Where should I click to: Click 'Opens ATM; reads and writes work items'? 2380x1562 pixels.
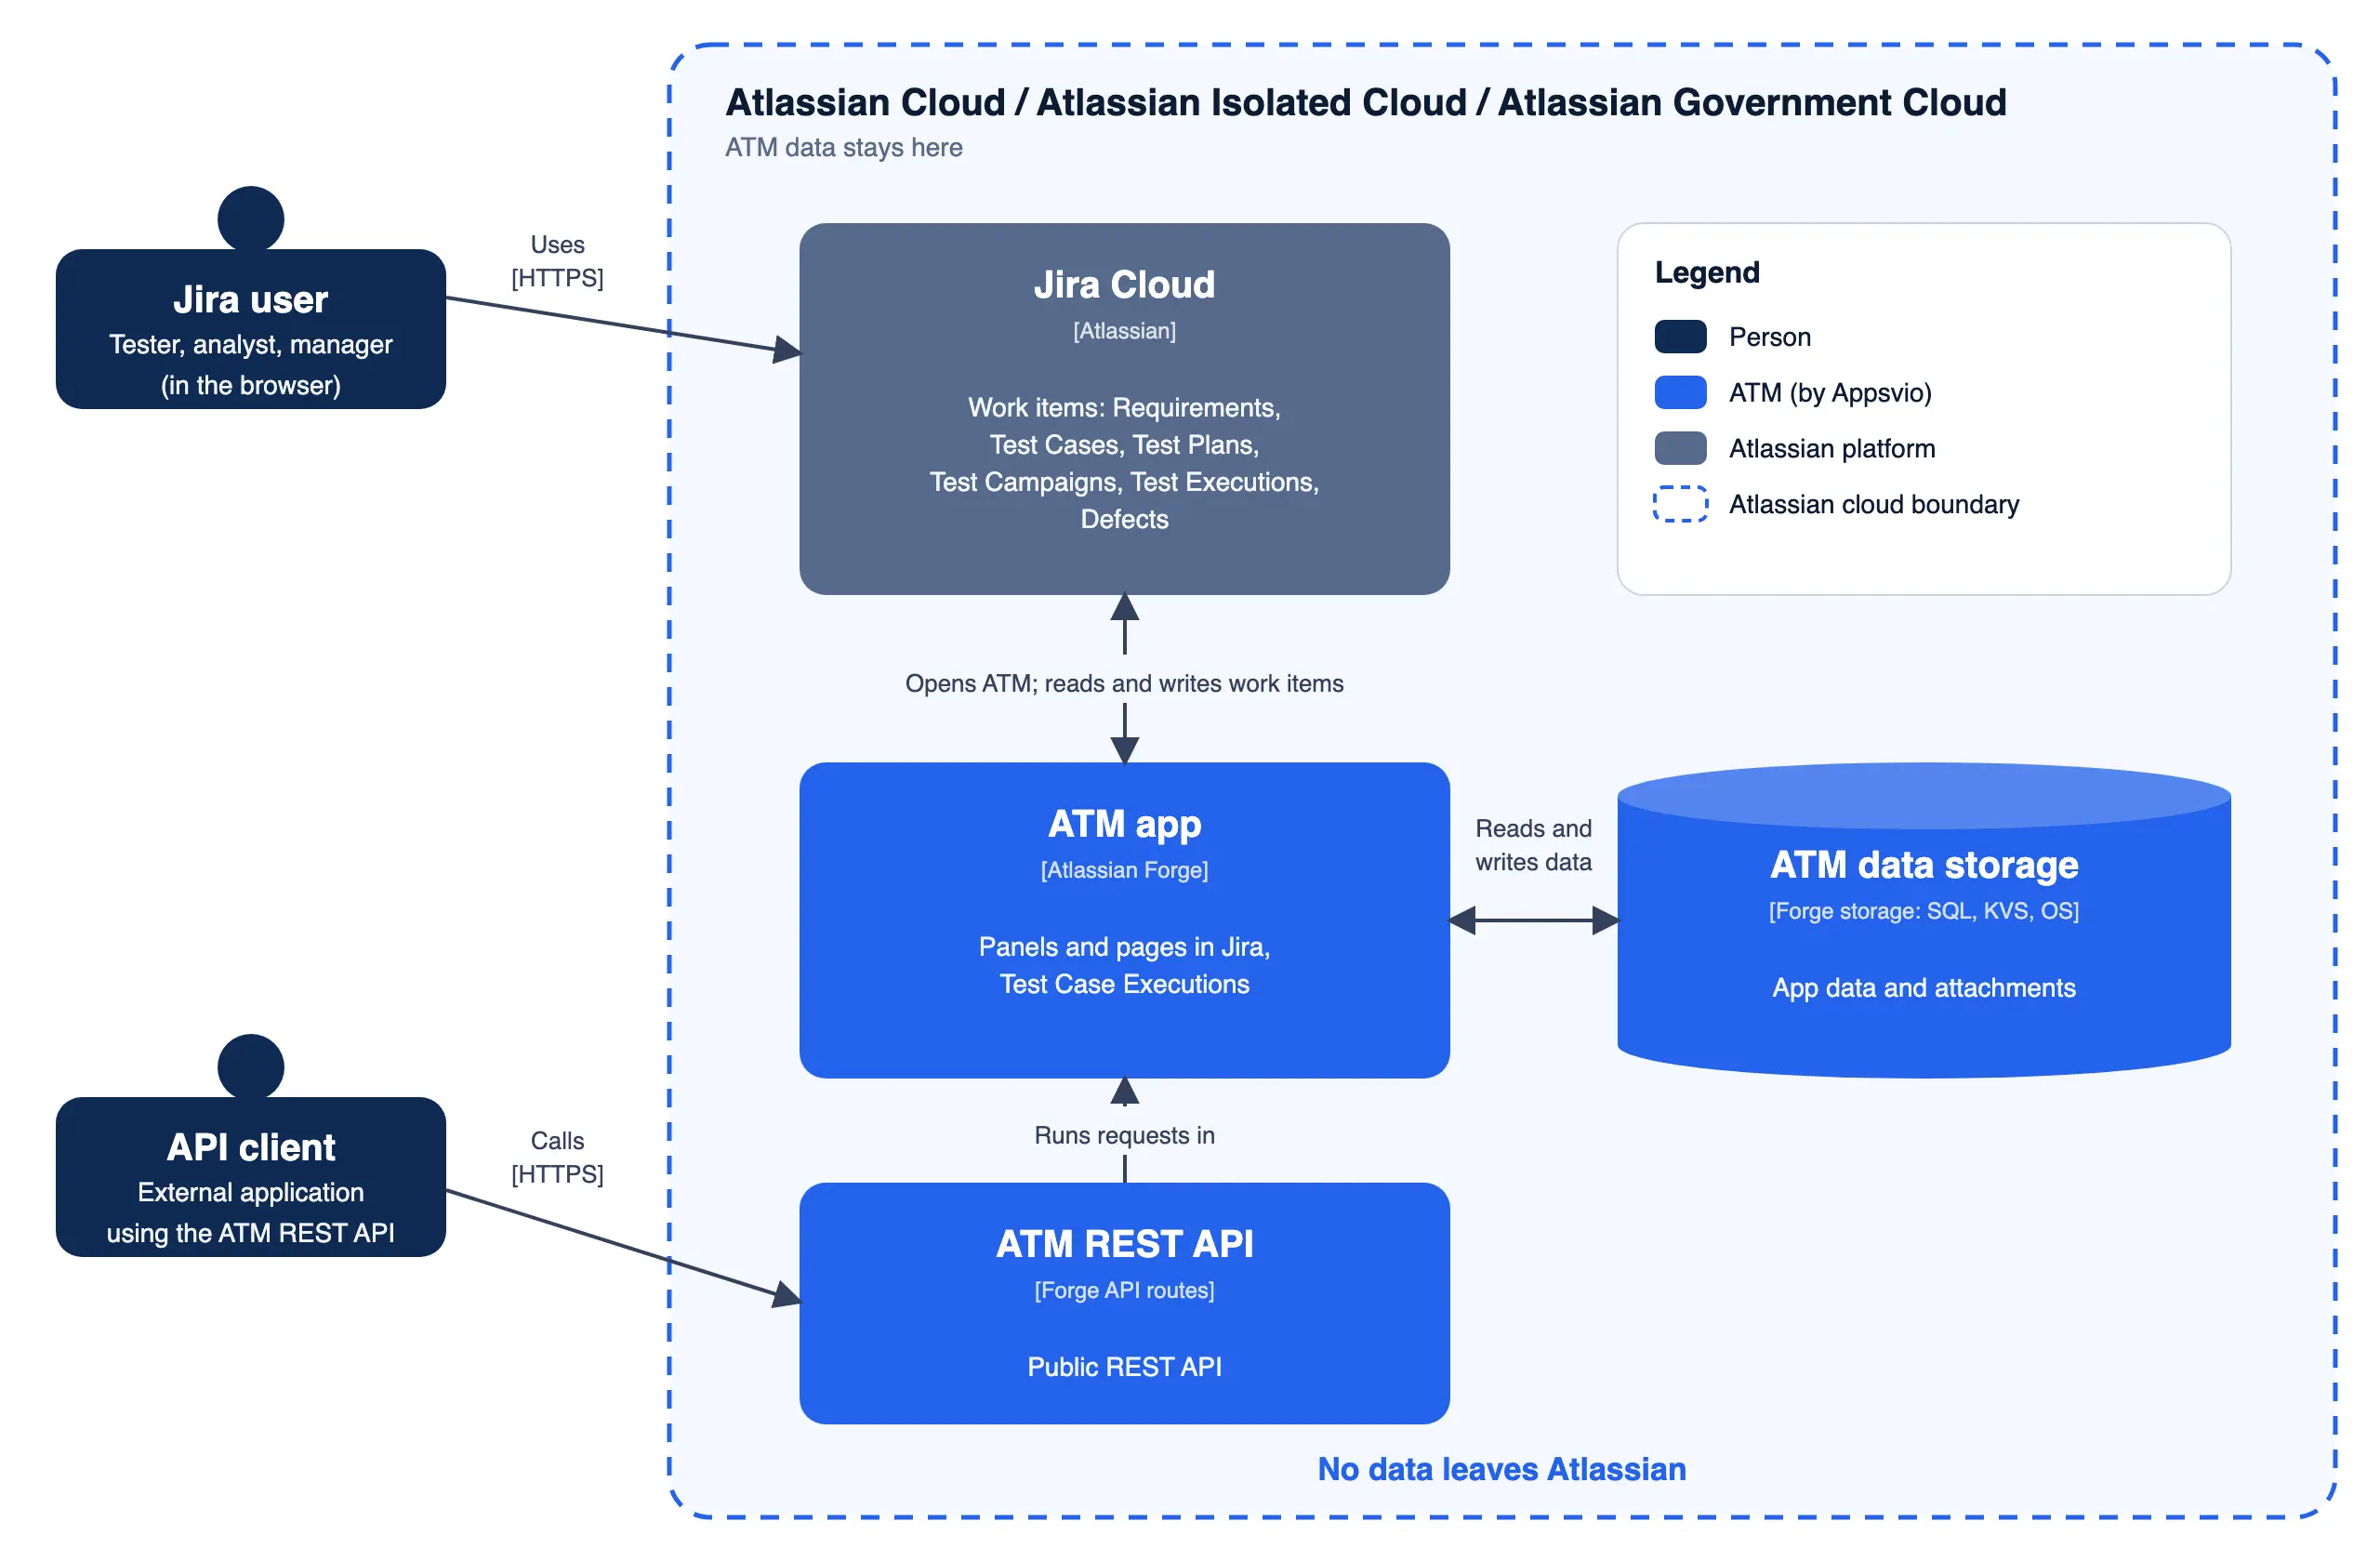point(1124,683)
